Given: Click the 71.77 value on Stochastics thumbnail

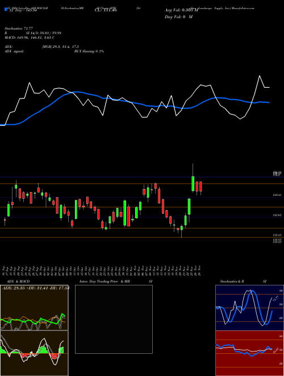Looking at the screenshot, I should pyautogui.click(x=275, y=299).
